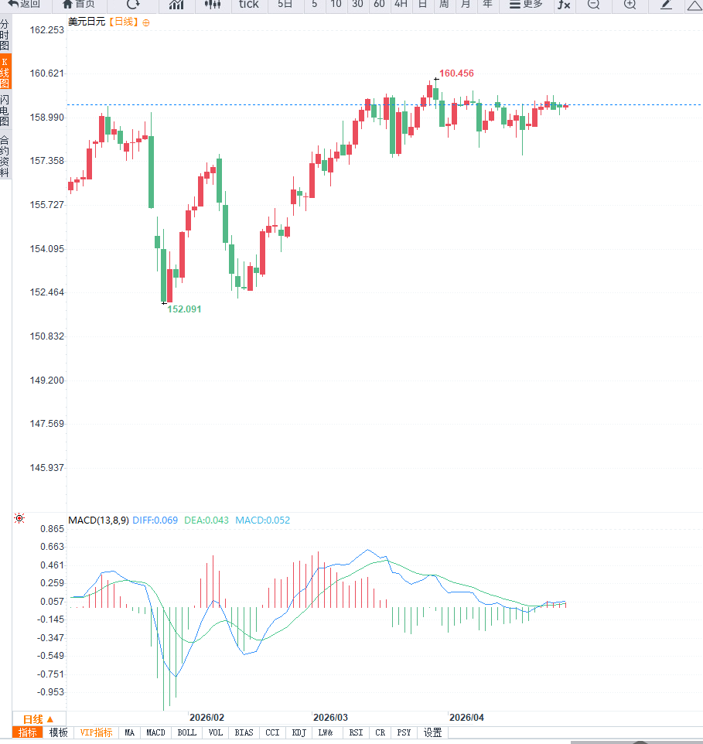Click the zoom out magnifier icon
This screenshot has height=744, width=703.
tap(593, 5)
